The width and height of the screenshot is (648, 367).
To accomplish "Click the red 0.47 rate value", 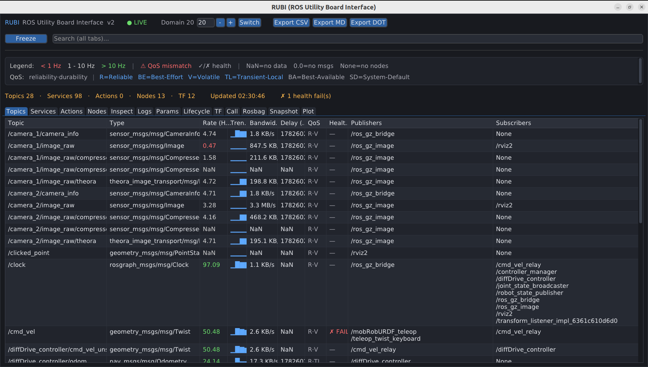I will (209, 146).
